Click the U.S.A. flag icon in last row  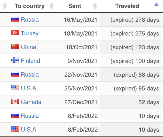[x=15, y=129]
